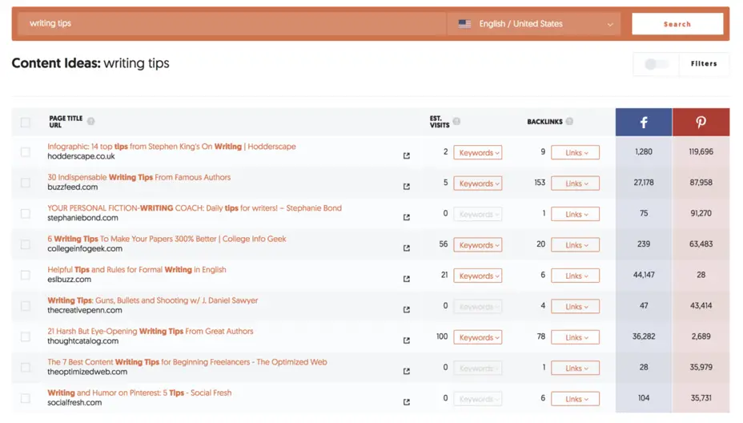This screenshot has height=423, width=743.
Task: Check the eslbuzz.com row checkbox
Action: coord(26,276)
